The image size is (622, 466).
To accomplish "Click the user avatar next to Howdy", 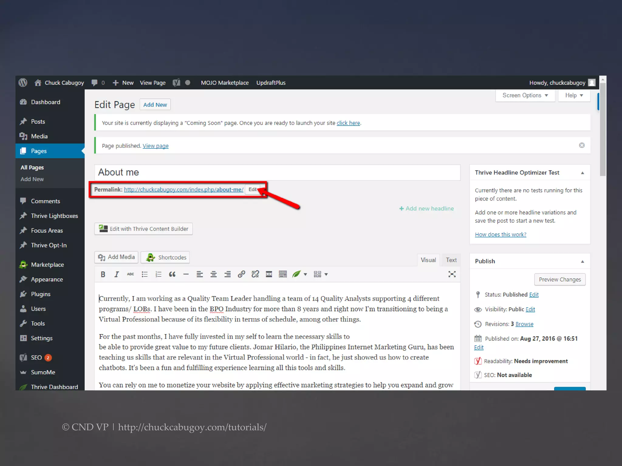I will point(592,83).
